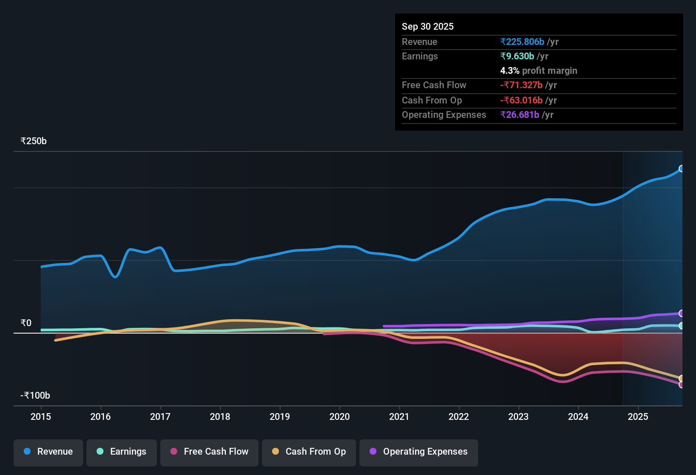The image size is (696, 475).
Task: Click the 4.3% profit margin text
Action: 538,70
